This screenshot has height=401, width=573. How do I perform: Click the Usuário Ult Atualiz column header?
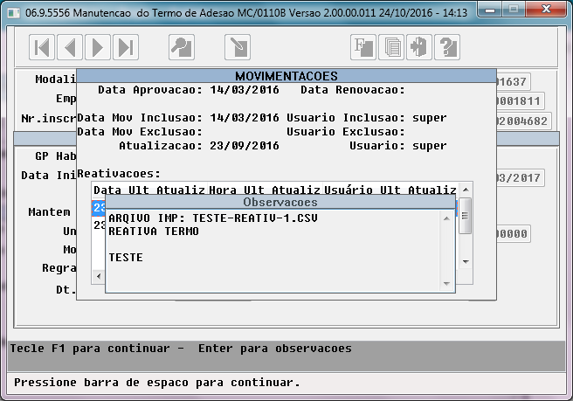(x=390, y=190)
